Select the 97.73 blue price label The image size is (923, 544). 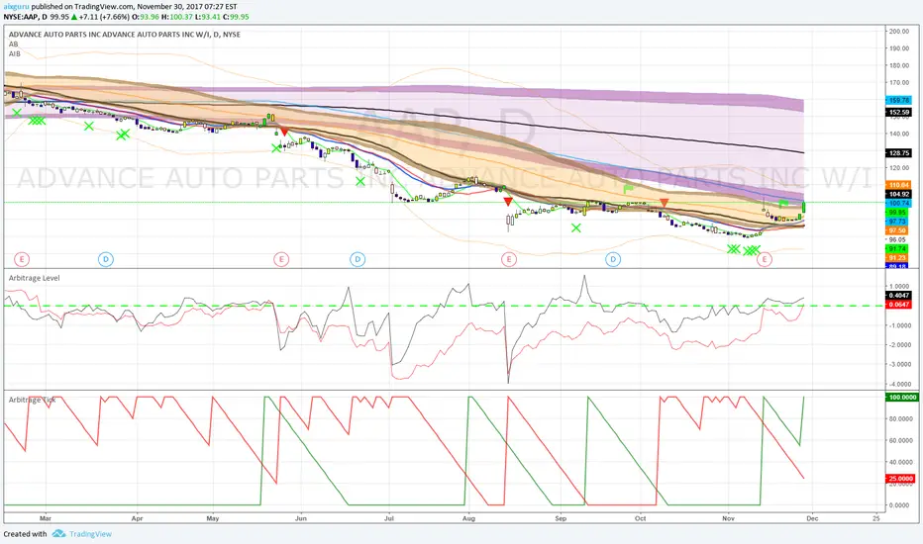[x=898, y=222]
